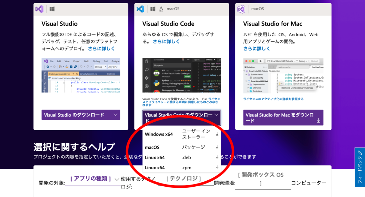
Task: Open the アプリの種類 dropdown
Action: click(x=93, y=179)
